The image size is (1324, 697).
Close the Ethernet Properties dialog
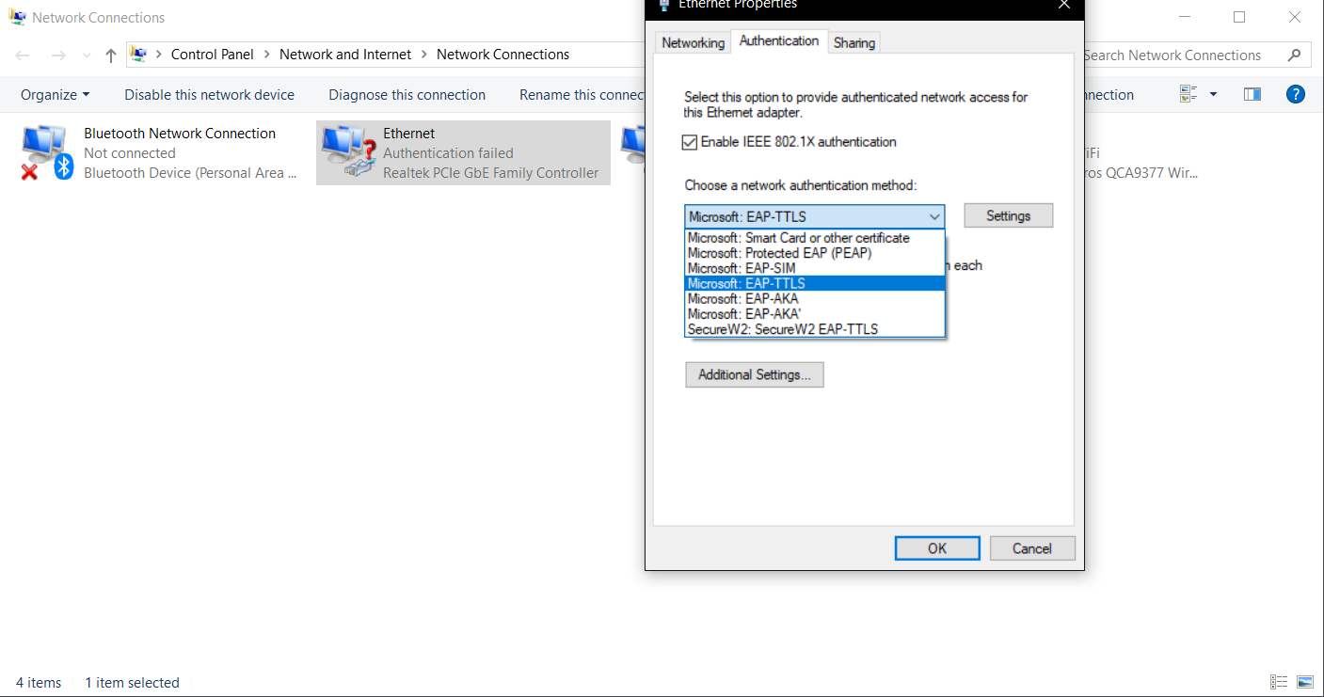(x=1064, y=5)
